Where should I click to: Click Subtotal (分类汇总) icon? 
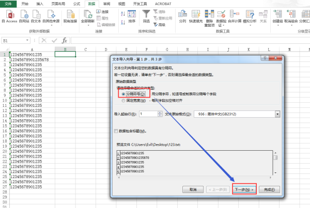coord(305,14)
